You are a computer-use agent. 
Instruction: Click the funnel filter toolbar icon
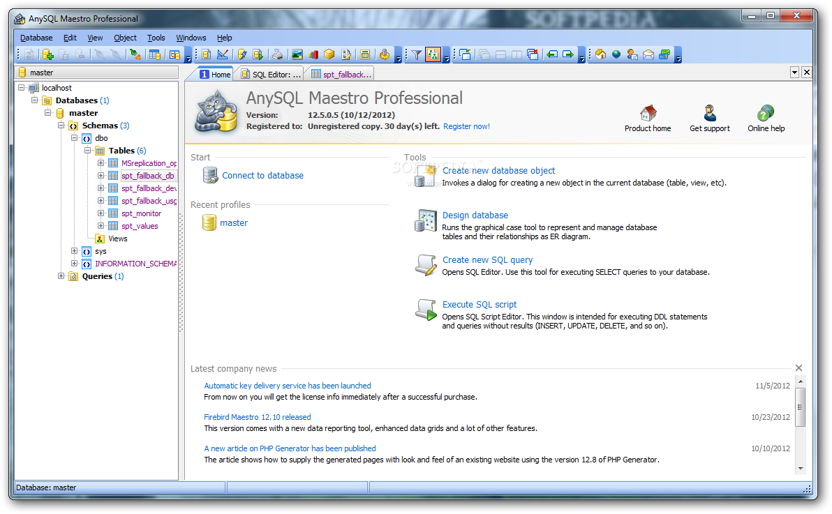pos(417,54)
